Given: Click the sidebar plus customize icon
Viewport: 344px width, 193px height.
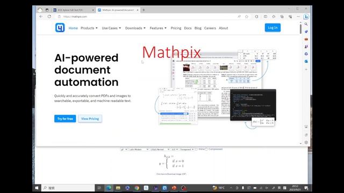Looking at the screenshot, I should pos(306,69).
